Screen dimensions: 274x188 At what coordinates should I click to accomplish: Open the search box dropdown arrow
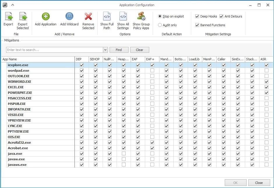click(105, 50)
